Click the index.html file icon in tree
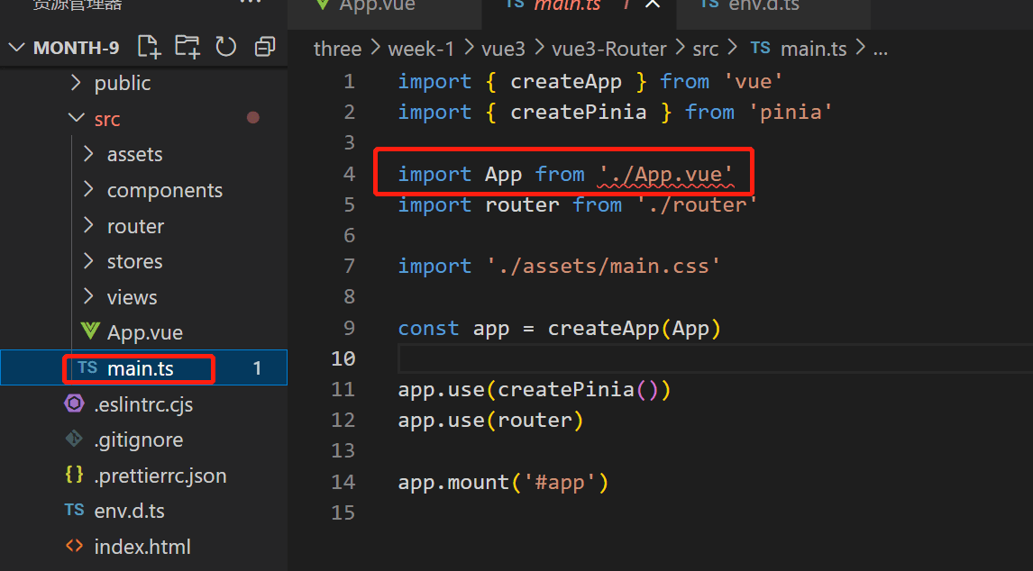 coord(75,547)
